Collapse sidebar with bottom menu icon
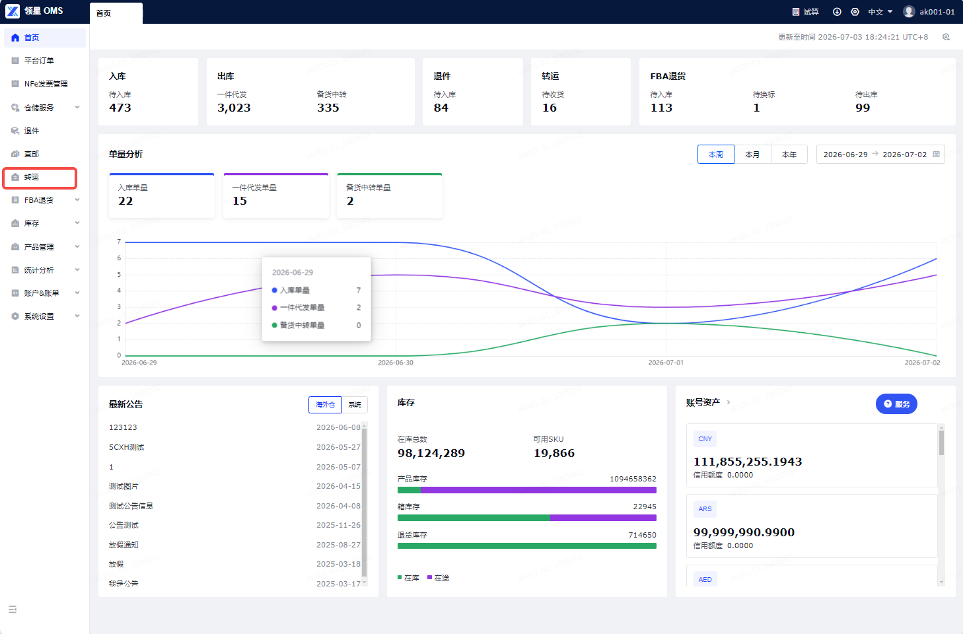The image size is (963, 634). pos(13,610)
